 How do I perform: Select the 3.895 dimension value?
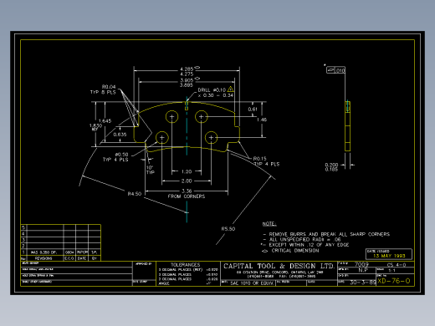(187, 85)
